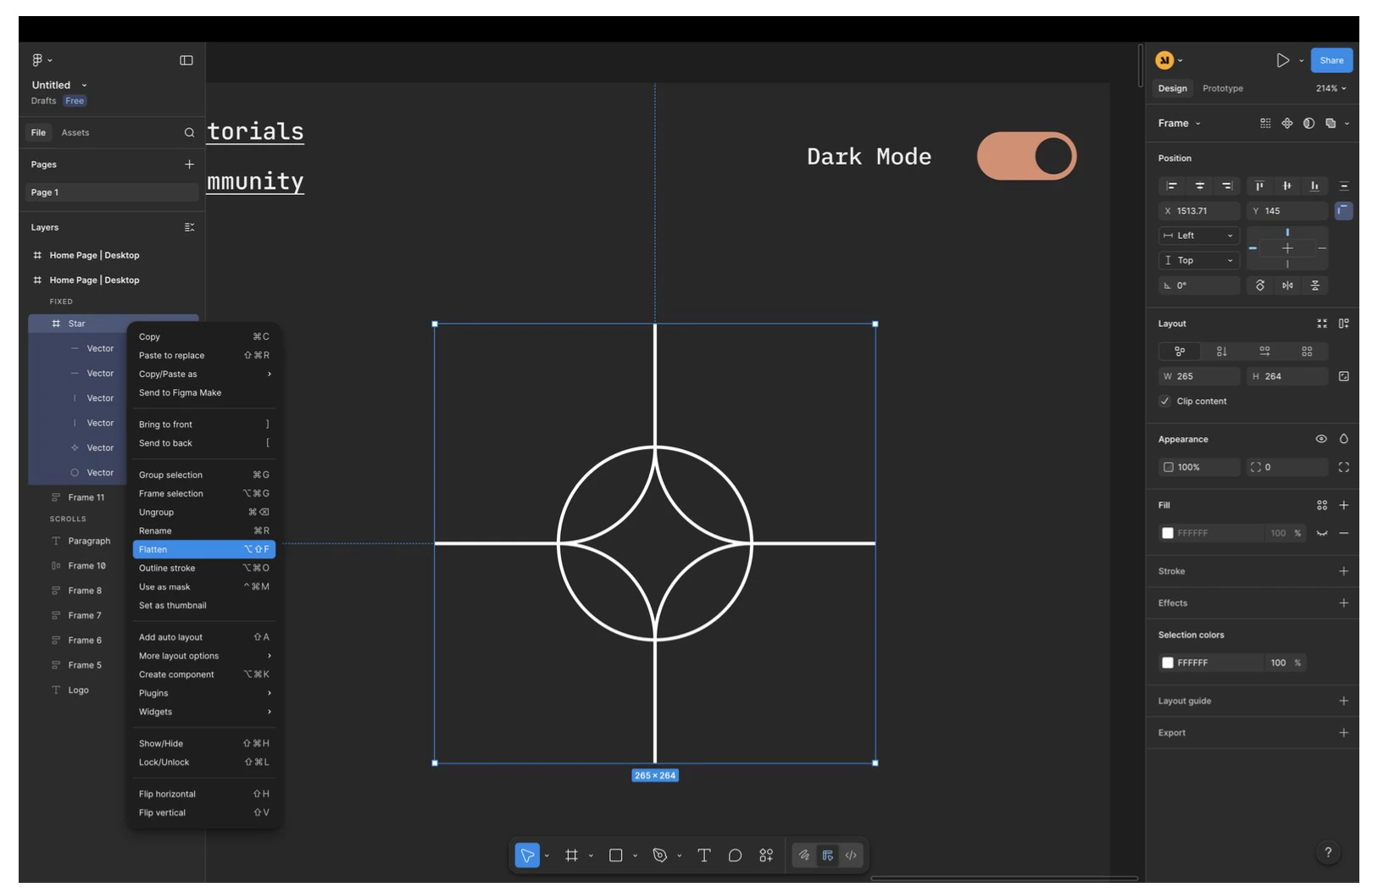Toggle the absolute position icon beside Y
The width and height of the screenshot is (1378, 893).
(1343, 211)
